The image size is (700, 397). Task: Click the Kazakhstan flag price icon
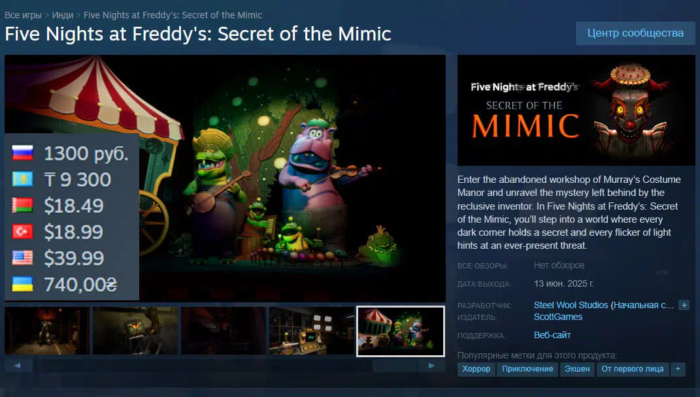pyautogui.click(x=22, y=179)
